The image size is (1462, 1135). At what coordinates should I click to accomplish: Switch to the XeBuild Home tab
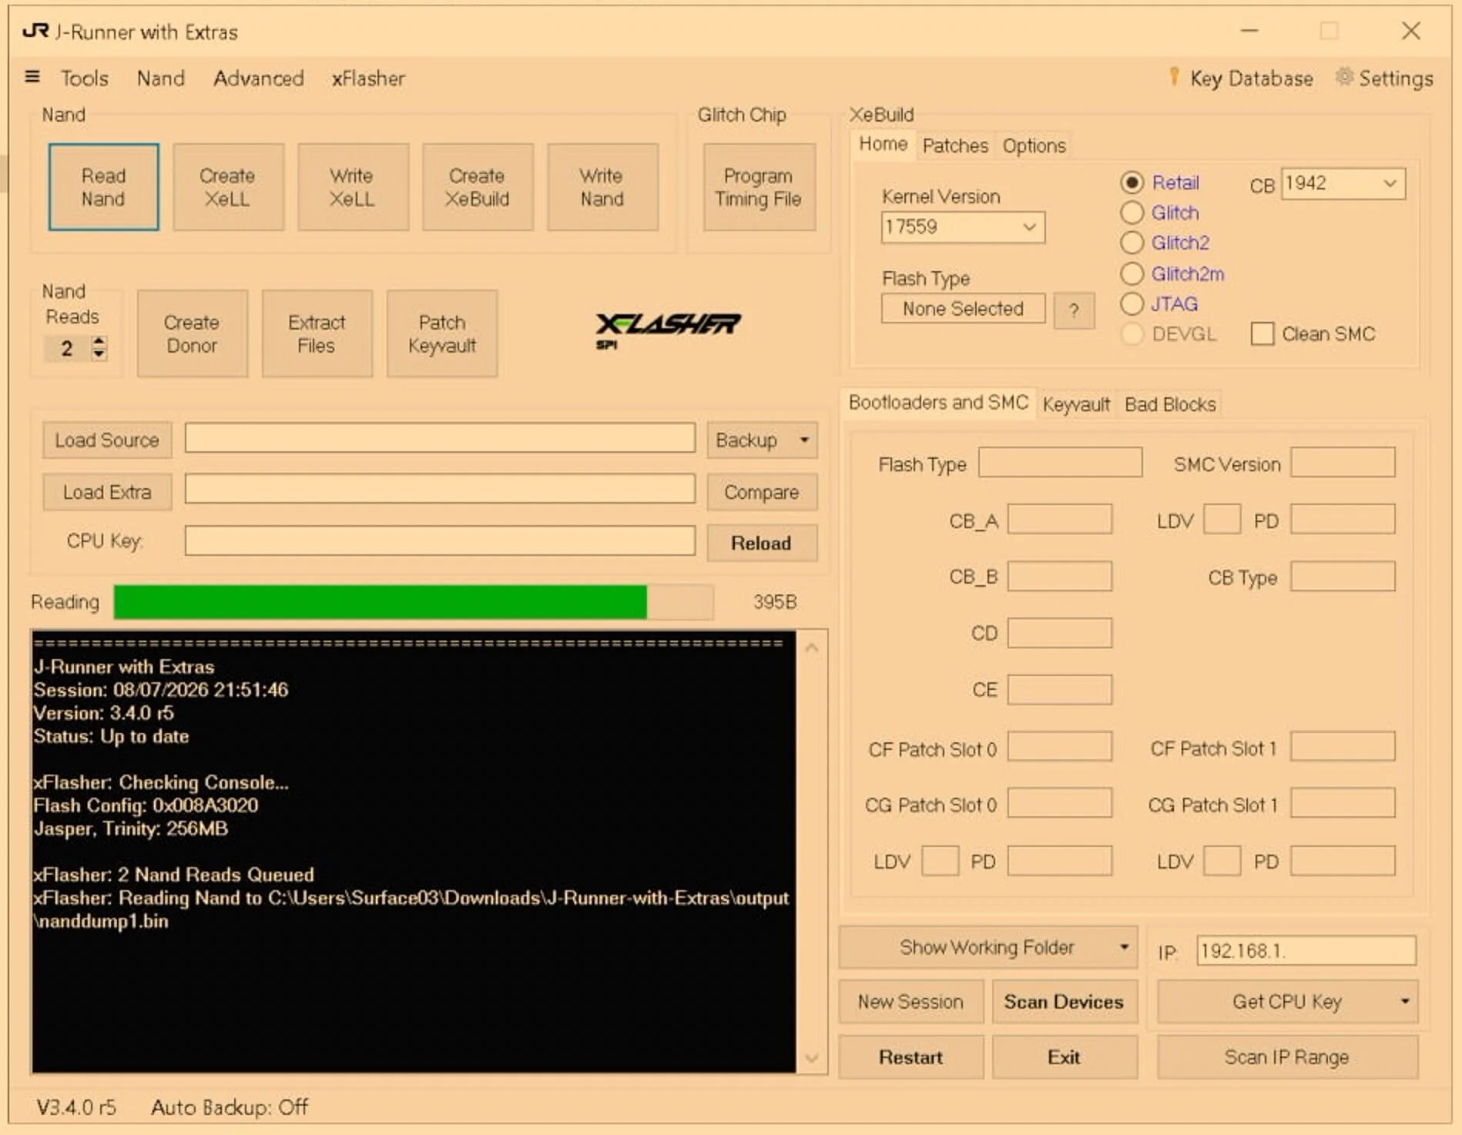884,144
